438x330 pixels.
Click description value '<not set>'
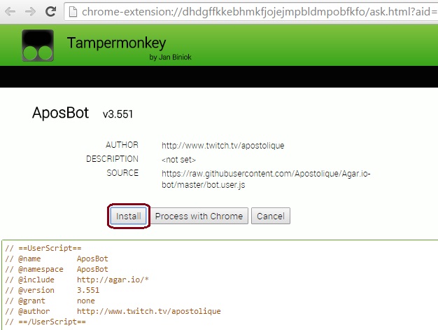tap(179, 160)
